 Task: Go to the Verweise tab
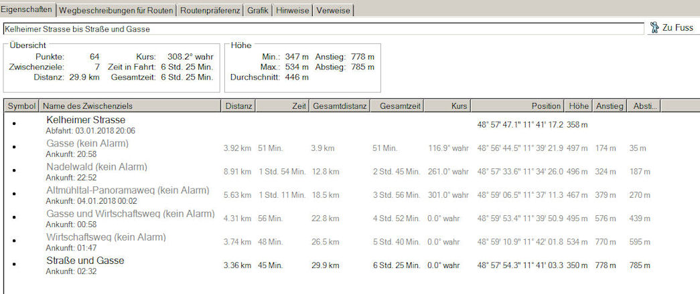tap(332, 10)
